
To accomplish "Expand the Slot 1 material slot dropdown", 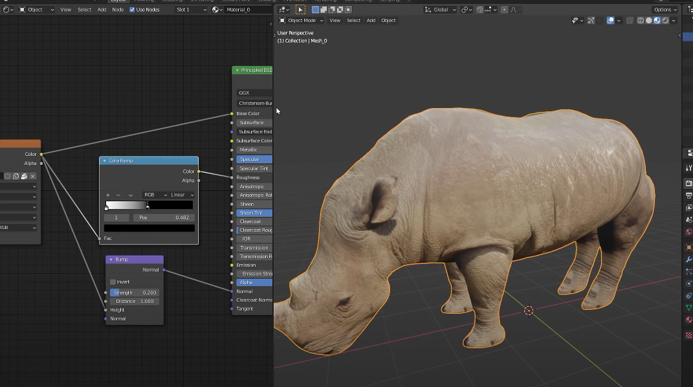I will 192,10.
